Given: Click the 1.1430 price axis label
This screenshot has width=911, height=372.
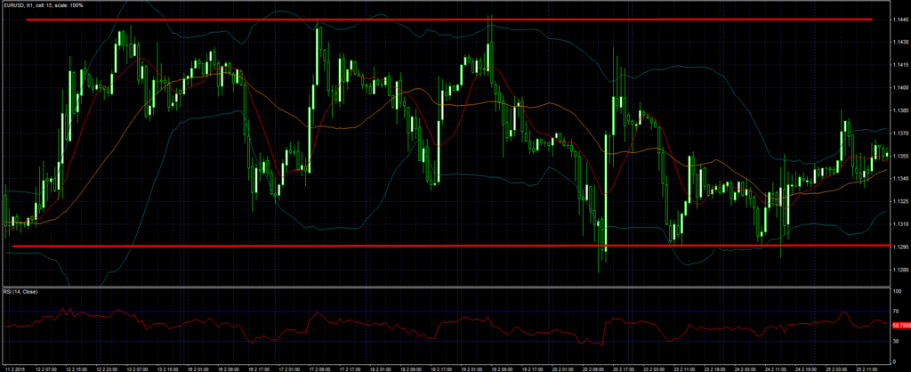Looking at the screenshot, I should point(899,43).
